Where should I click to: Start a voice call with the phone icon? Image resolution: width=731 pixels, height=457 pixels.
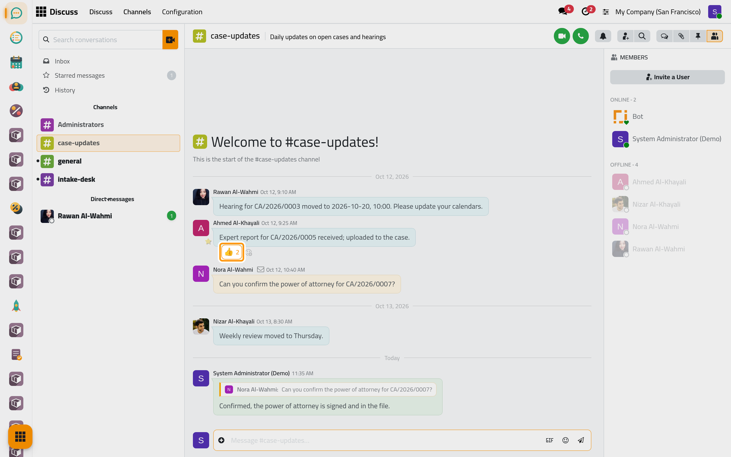coord(581,36)
